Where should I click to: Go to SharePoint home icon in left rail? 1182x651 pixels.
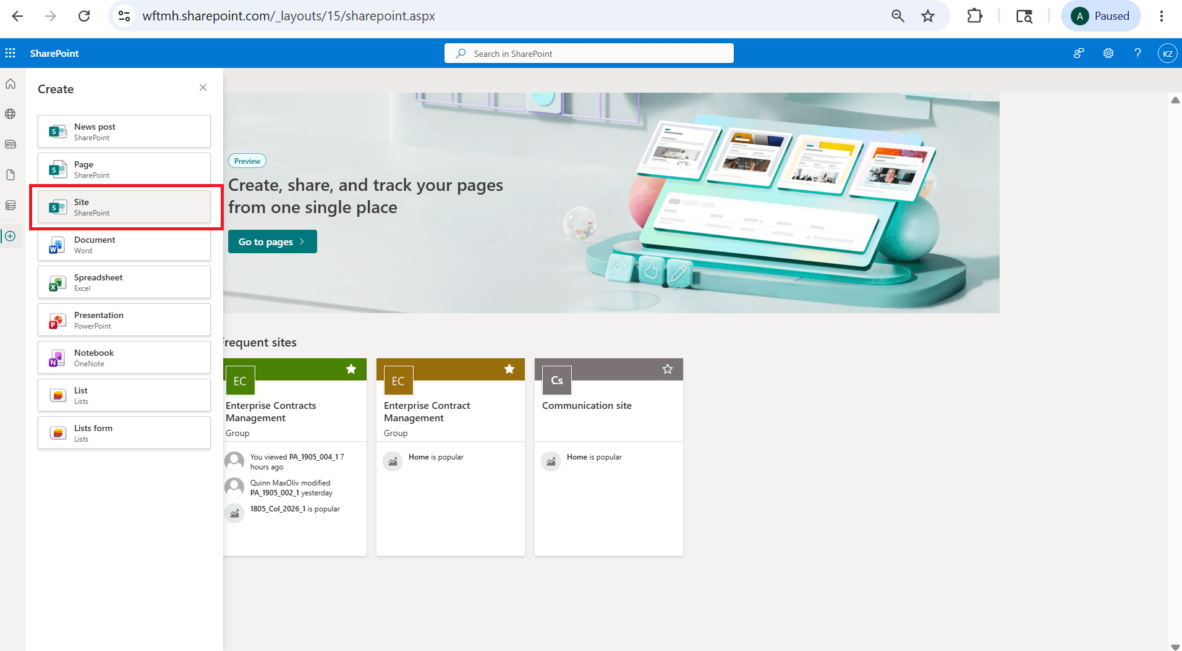tap(11, 84)
